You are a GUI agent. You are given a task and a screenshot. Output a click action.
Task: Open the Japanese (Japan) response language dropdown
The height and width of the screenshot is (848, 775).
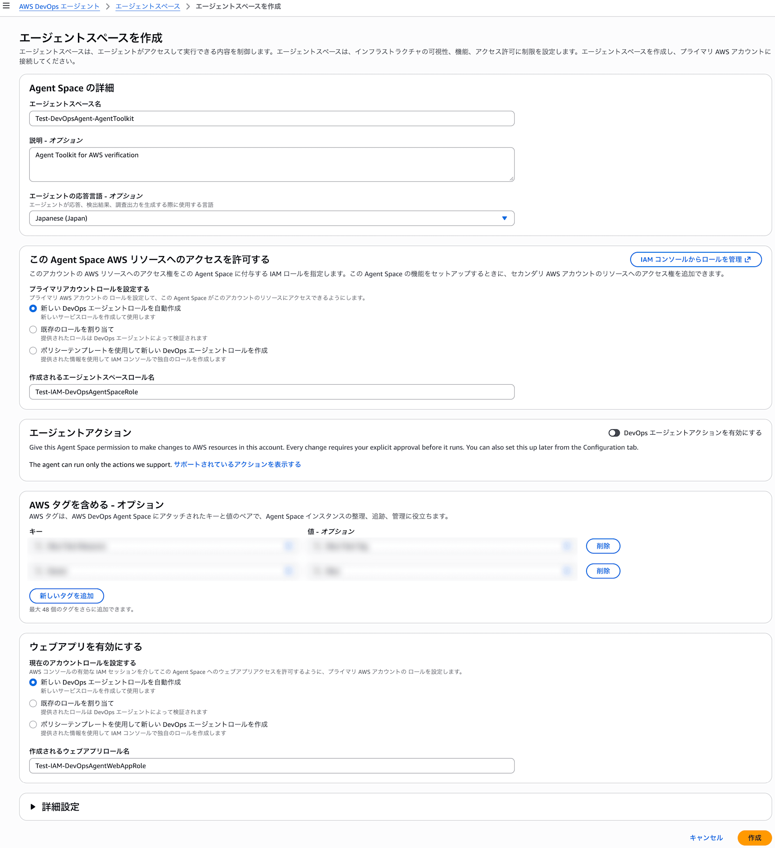272,218
